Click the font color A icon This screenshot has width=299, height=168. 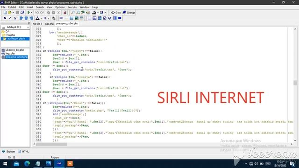pyautogui.click(x=37, y=18)
